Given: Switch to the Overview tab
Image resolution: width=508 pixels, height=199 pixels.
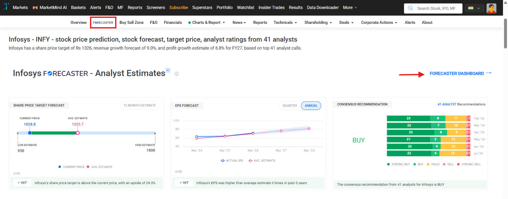Looking at the screenshot, I should 78,23.
